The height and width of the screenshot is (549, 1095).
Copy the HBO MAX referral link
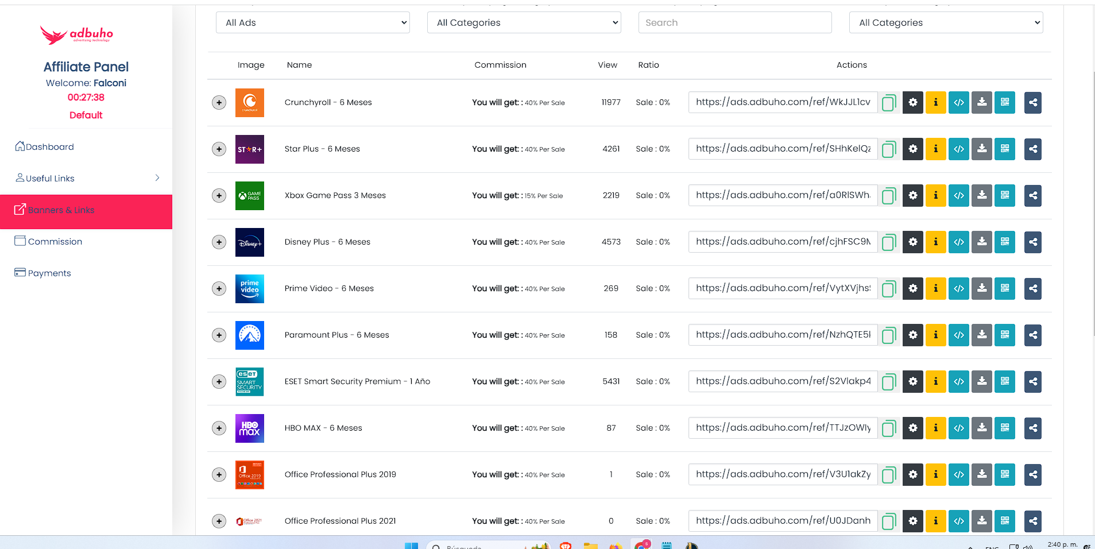point(889,428)
